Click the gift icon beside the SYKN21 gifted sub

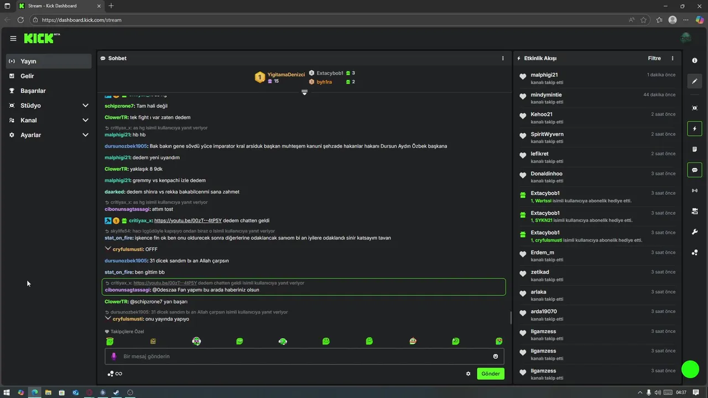[523, 215]
